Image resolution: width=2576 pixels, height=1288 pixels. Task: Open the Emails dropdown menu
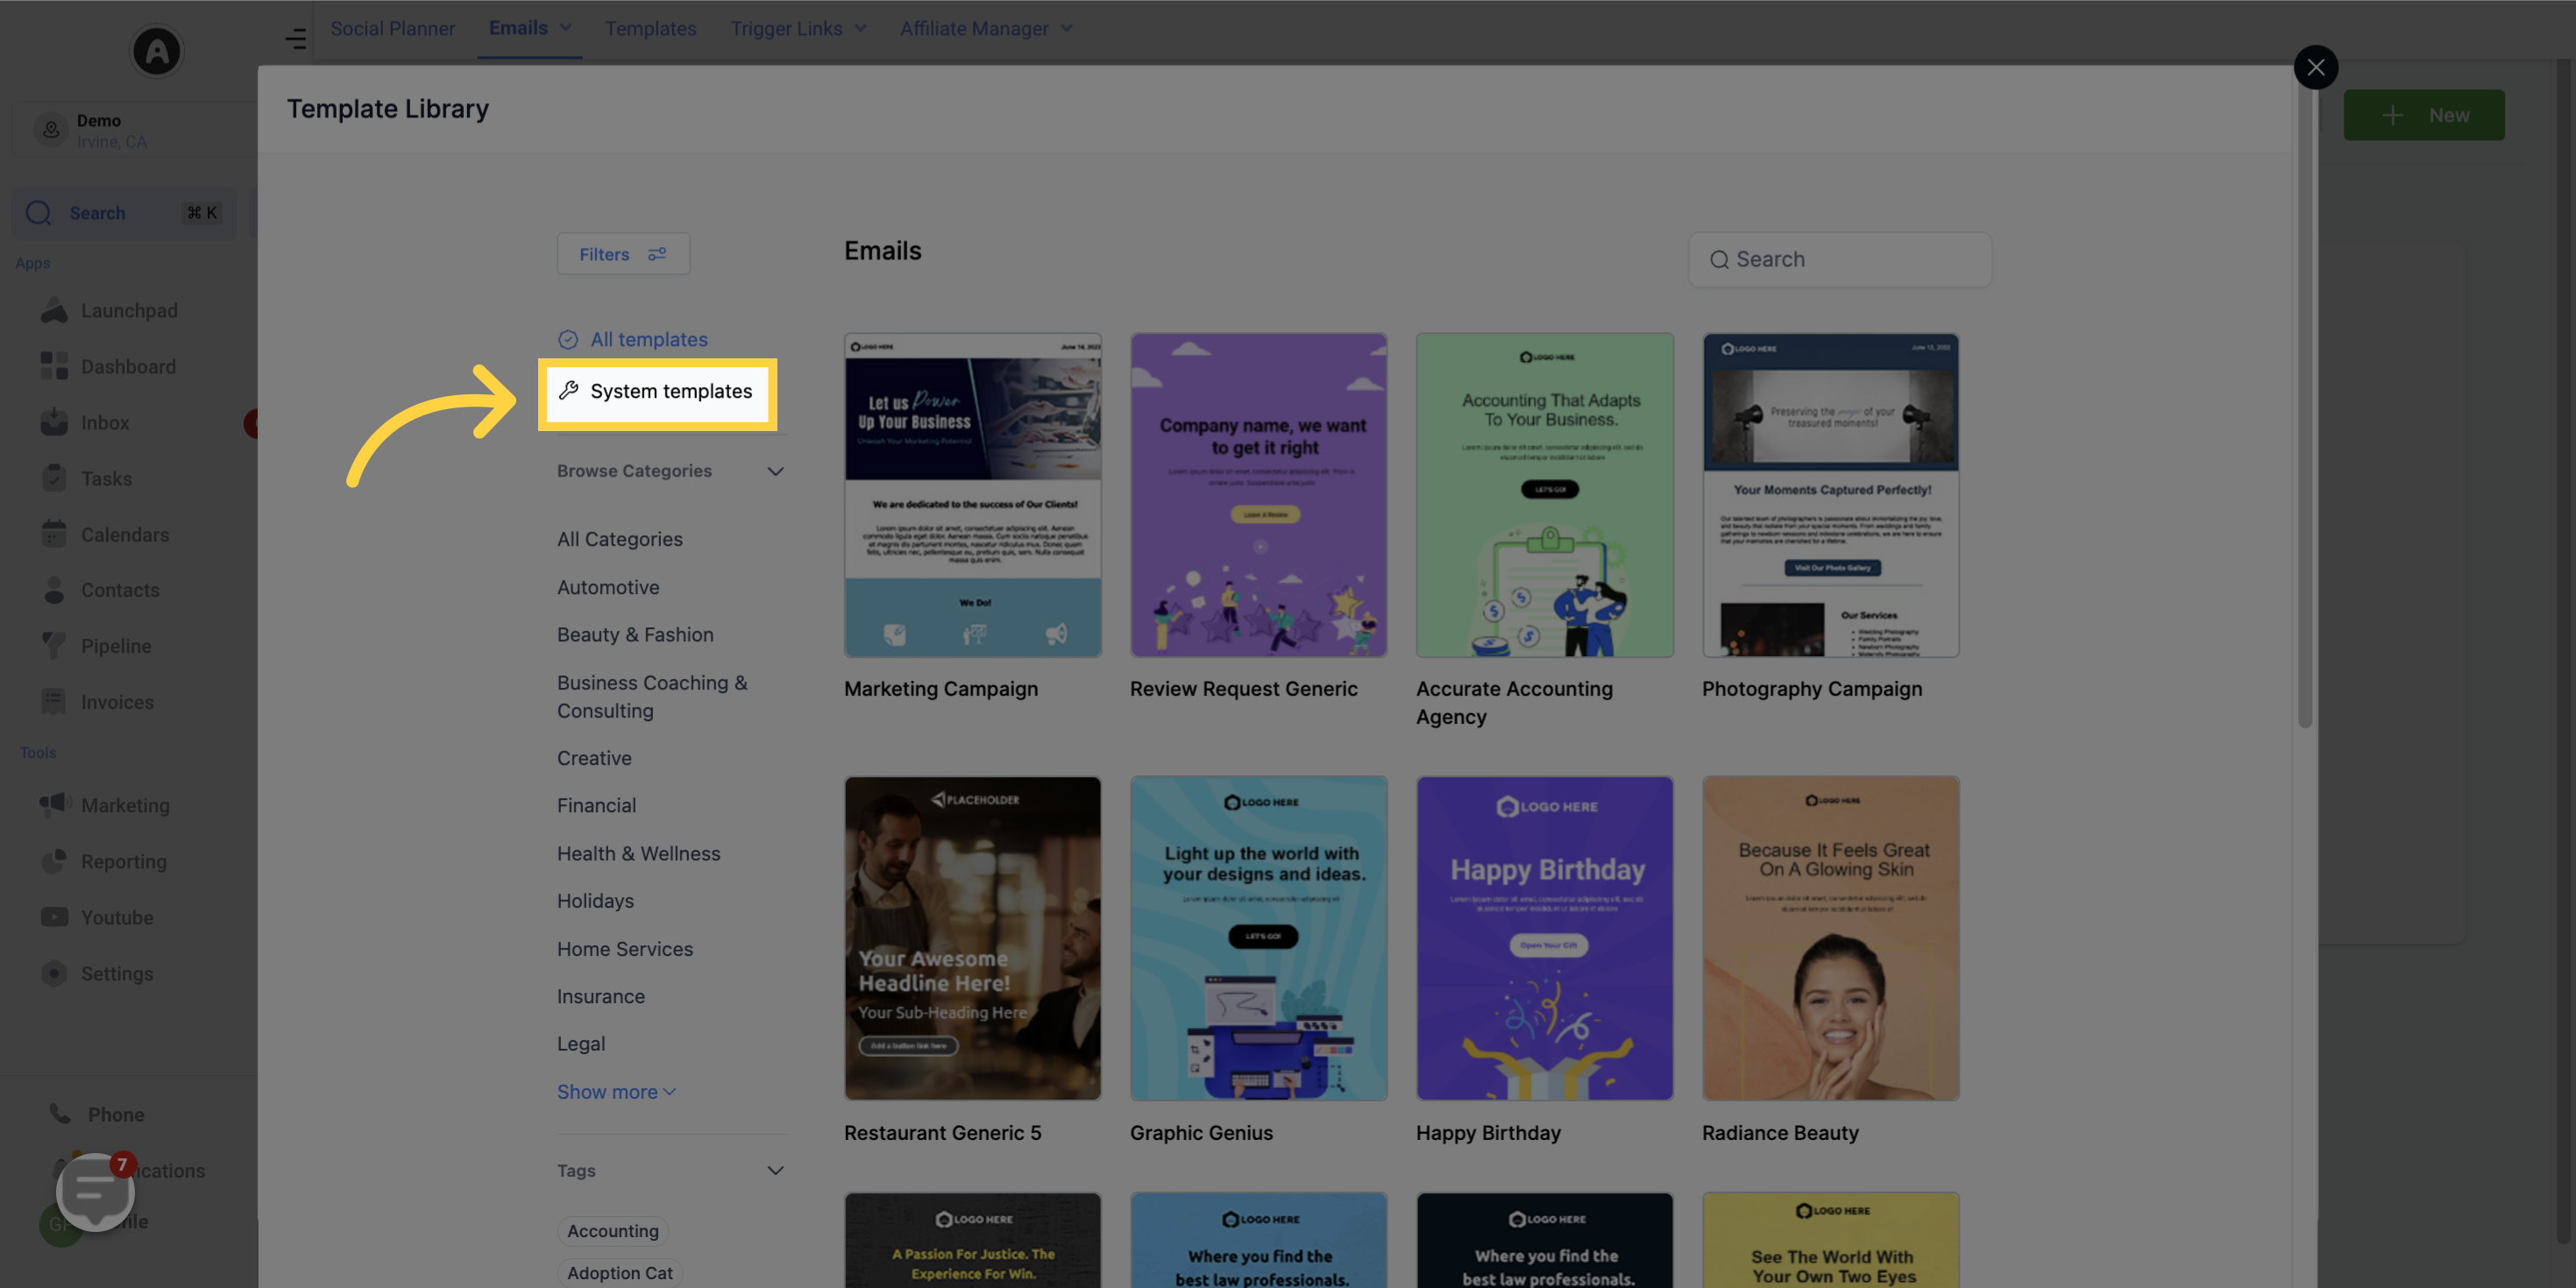[530, 28]
